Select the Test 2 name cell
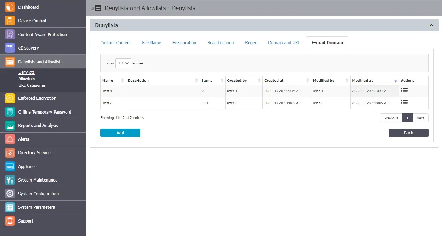 pos(113,103)
